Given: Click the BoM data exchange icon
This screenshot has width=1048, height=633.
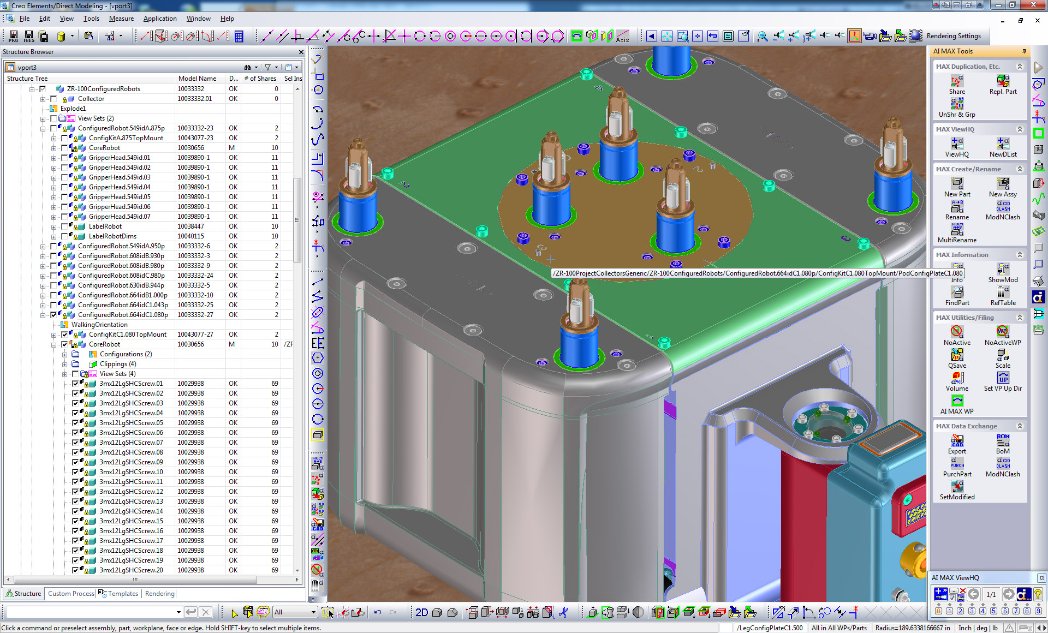Looking at the screenshot, I should [1003, 441].
